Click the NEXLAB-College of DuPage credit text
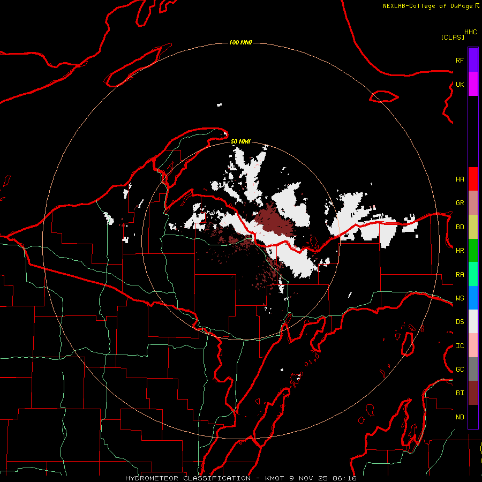 click(427, 6)
